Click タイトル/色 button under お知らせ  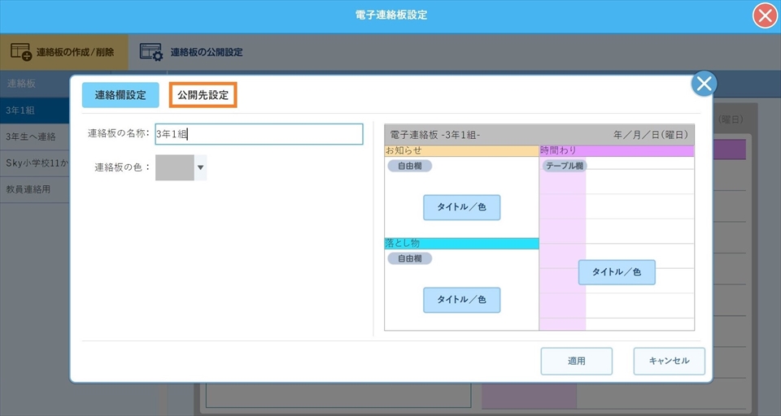461,207
